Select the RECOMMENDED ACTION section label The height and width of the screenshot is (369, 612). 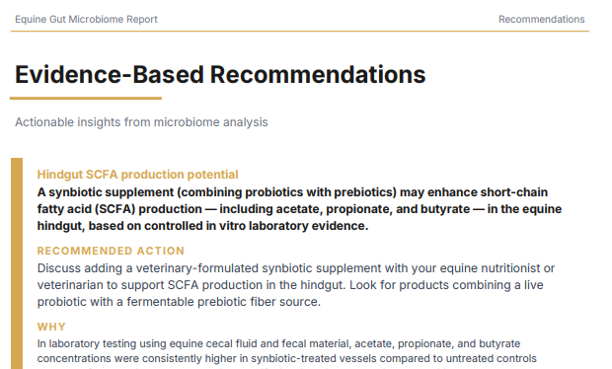pyautogui.click(x=111, y=251)
